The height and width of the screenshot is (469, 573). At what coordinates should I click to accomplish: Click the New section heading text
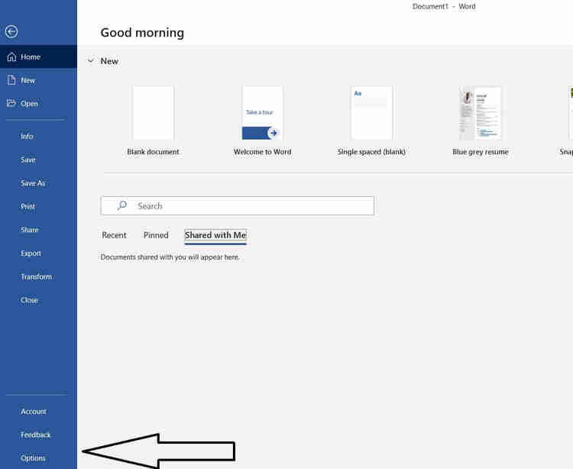click(109, 61)
